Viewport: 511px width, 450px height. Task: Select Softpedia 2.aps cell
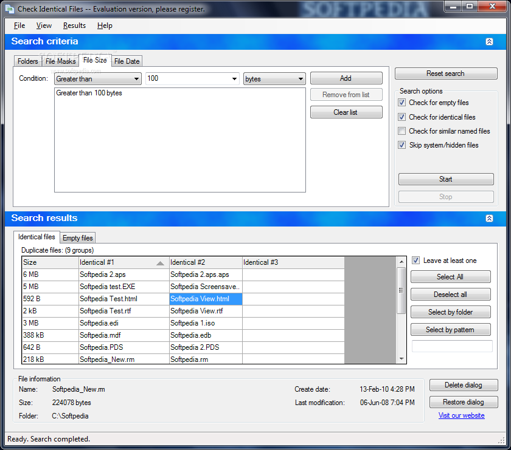[124, 274]
